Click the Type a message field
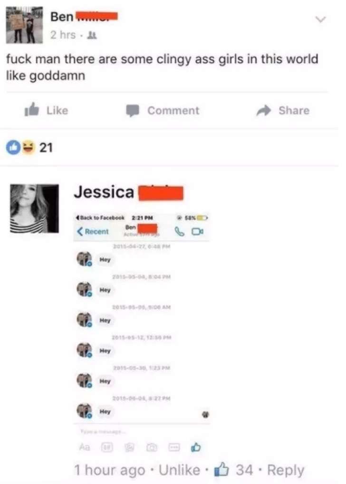This screenshot has width=346, height=484. click(142, 431)
